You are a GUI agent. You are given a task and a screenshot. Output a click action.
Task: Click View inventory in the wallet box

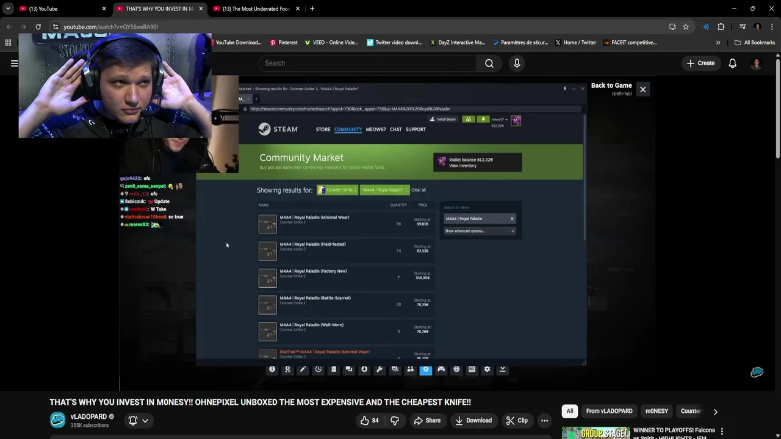462,166
